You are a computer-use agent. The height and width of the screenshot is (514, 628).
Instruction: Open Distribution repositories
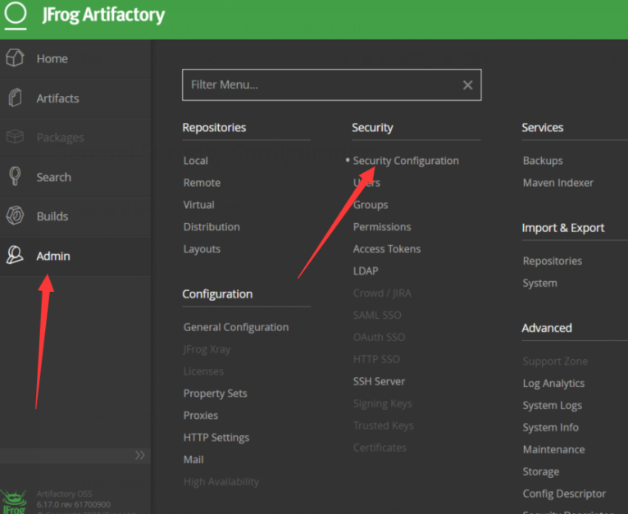[x=212, y=227]
